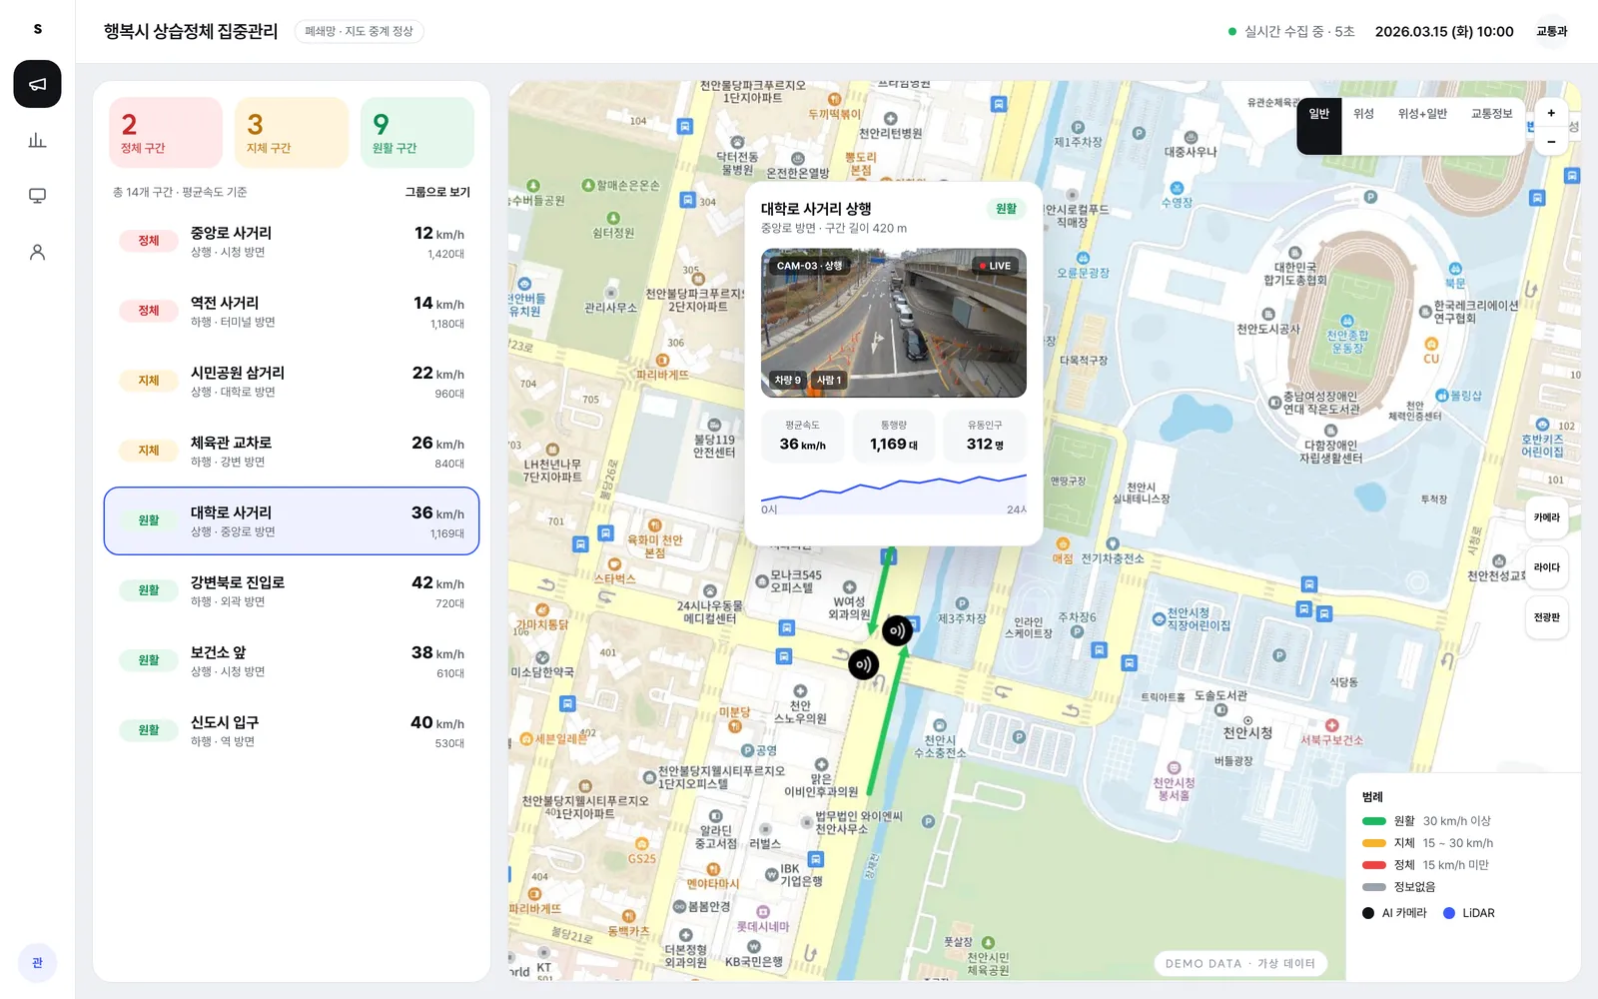This screenshot has height=999, width=1598.
Task: Click the 통행량 1,169 stat card
Action: 894,437
